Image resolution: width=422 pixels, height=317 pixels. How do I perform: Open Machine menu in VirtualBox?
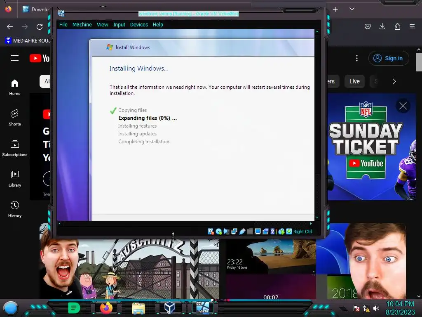coord(82,24)
